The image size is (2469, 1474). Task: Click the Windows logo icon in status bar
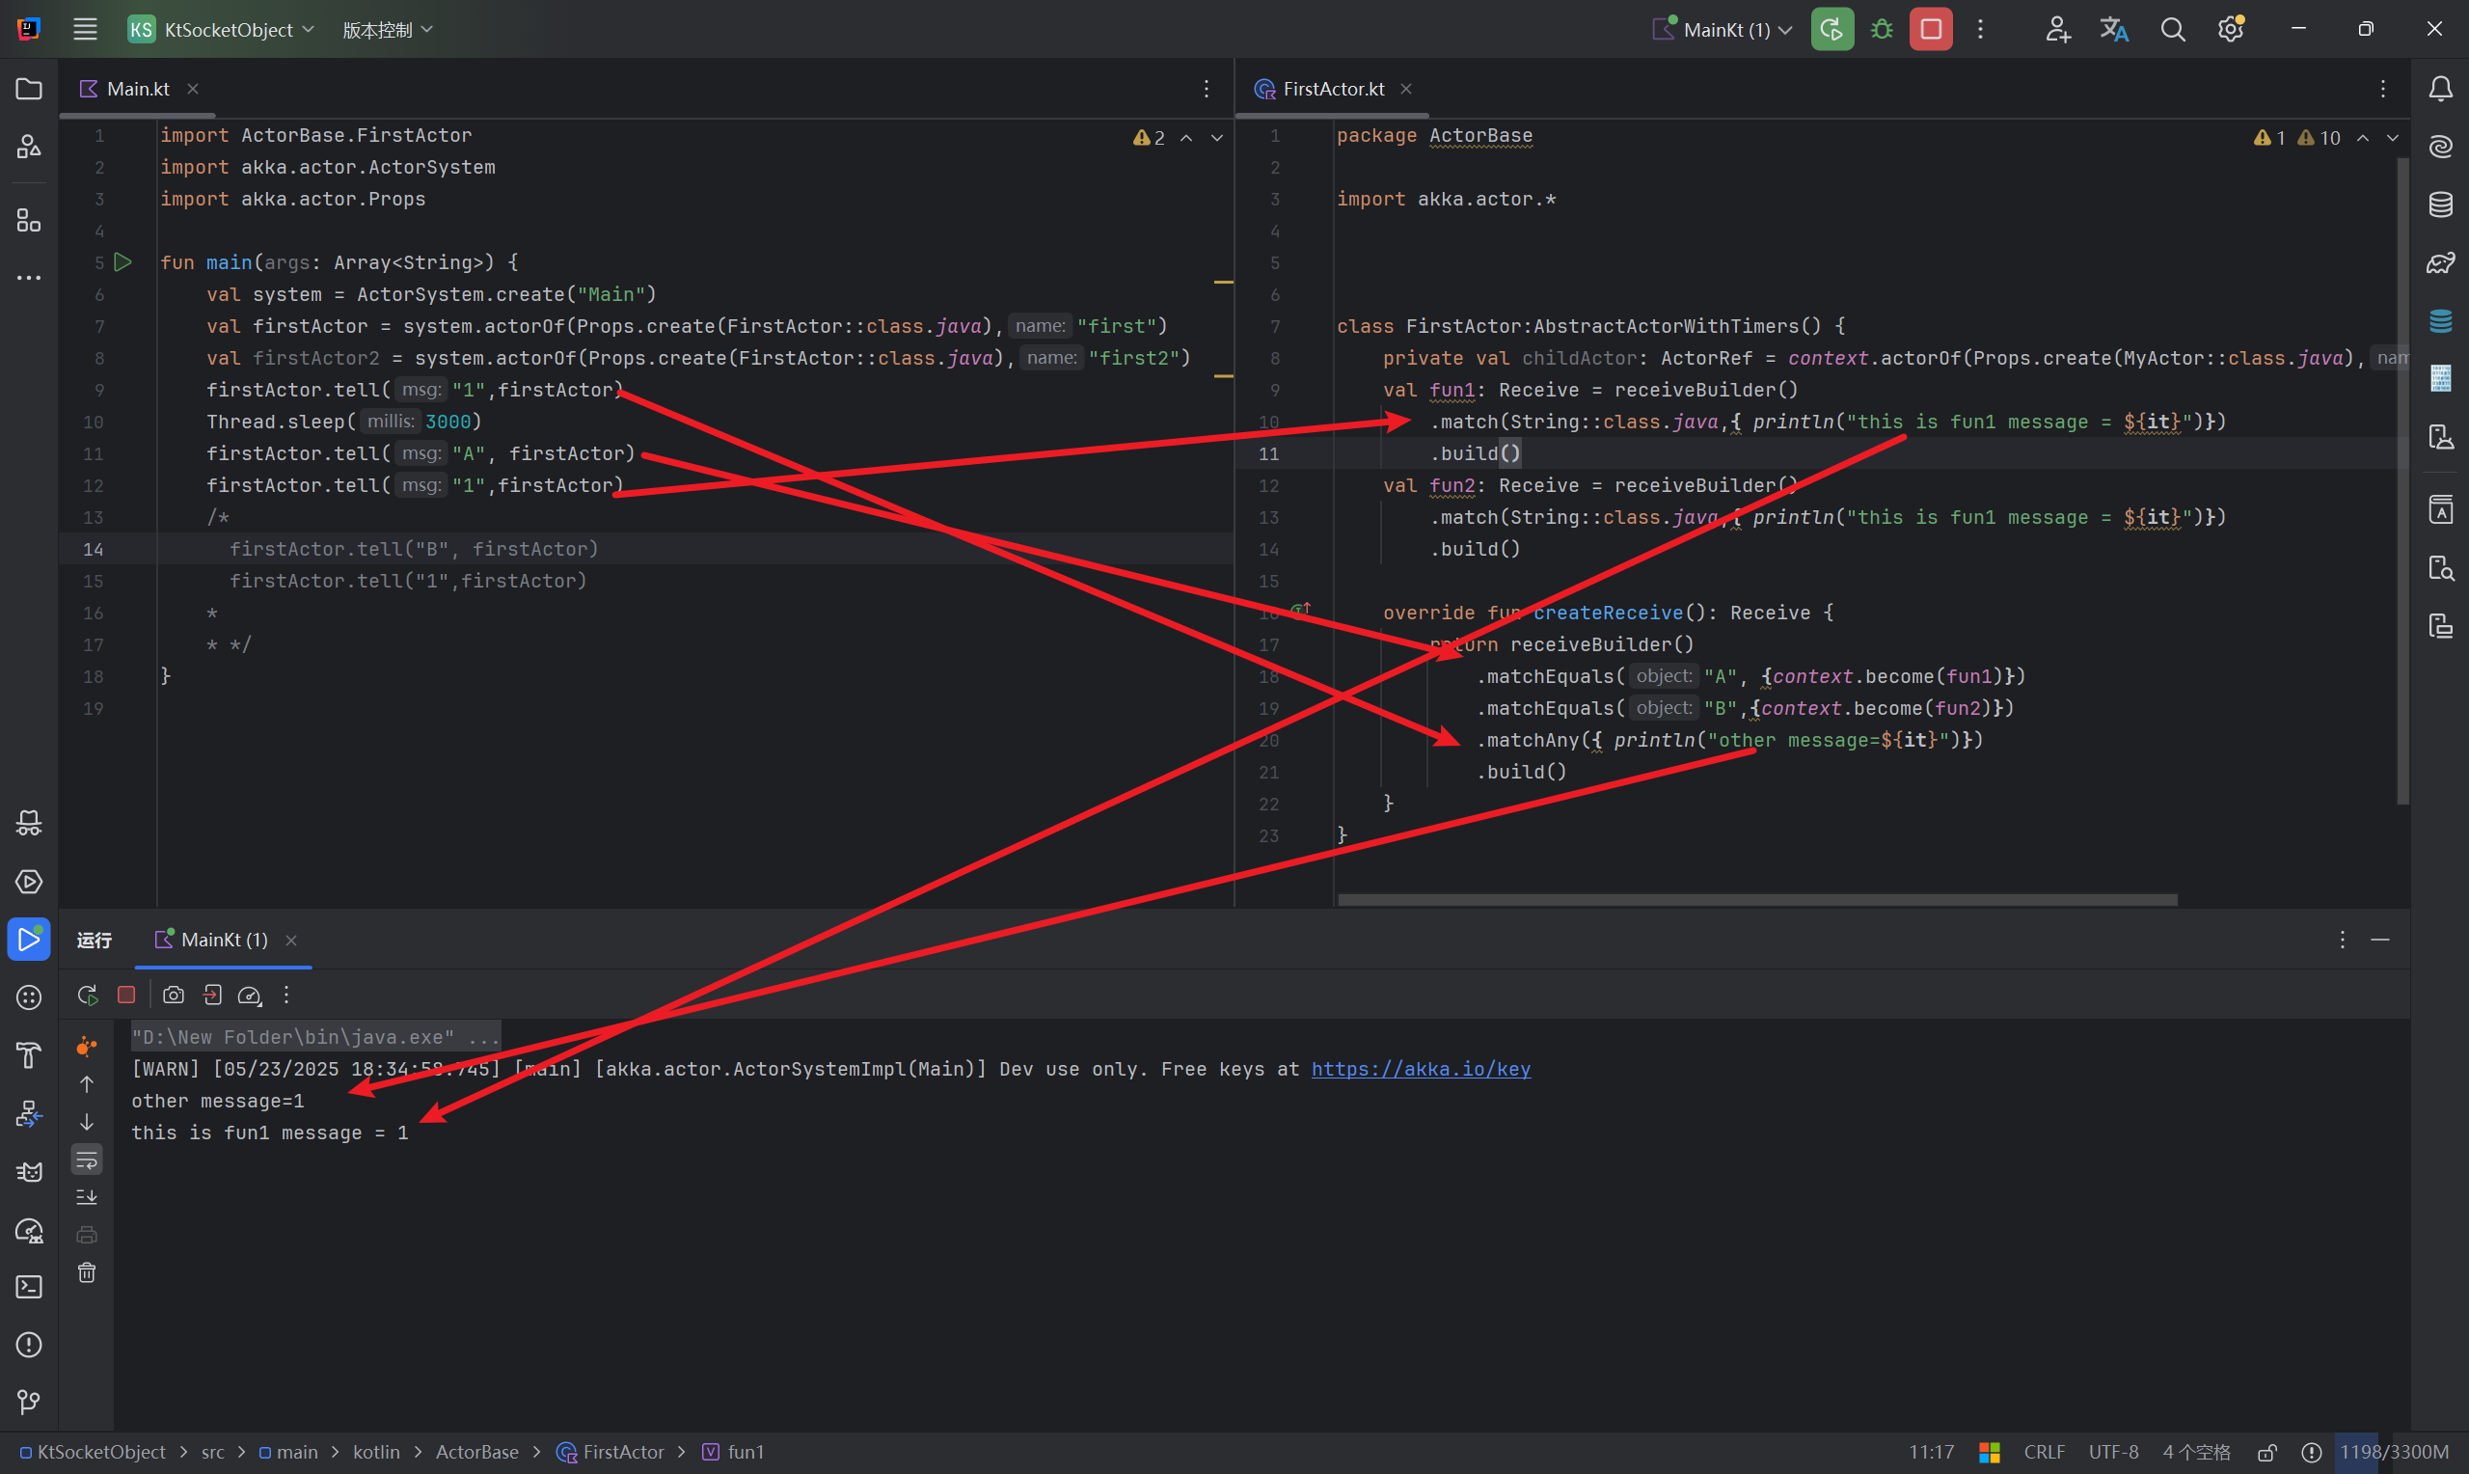click(x=1990, y=1452)
